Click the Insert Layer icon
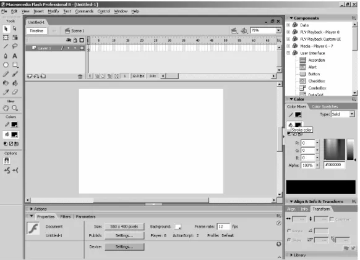360x260 pixels. point(29,76)
